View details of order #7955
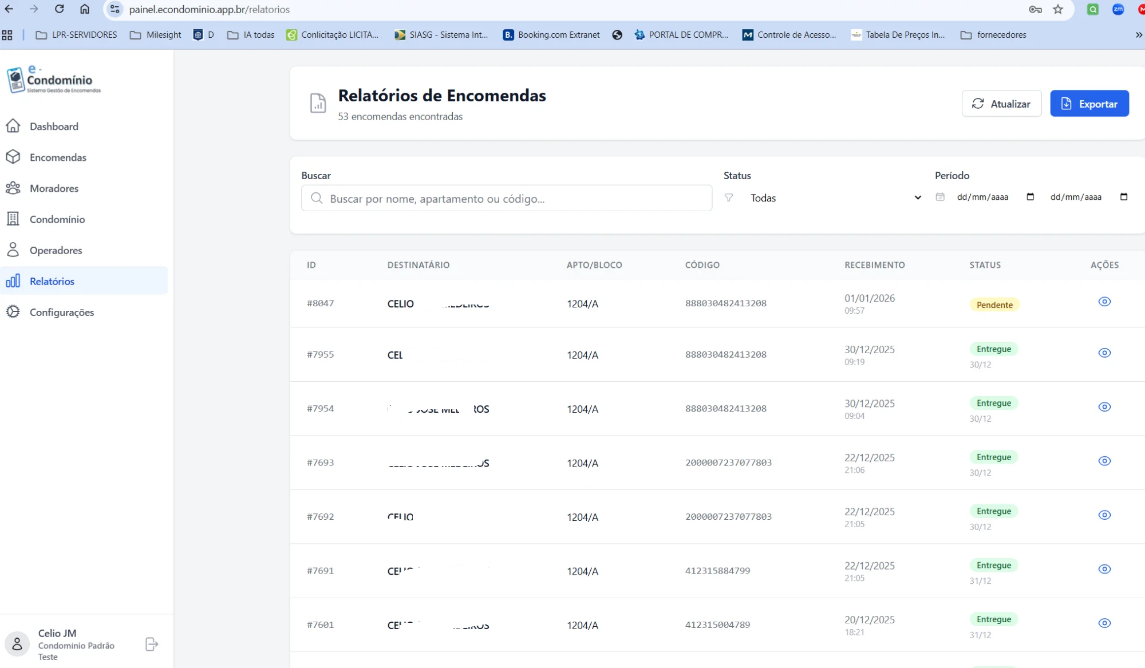This screenshot has width=1145, height=668. pos(1104,353)
